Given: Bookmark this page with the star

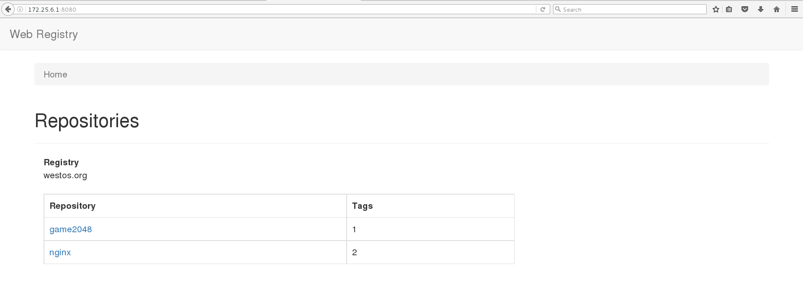Looking at the screenshot, I should (x=716, y=9).
